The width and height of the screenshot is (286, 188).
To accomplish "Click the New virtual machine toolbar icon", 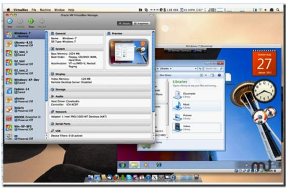I will point(10,21).
